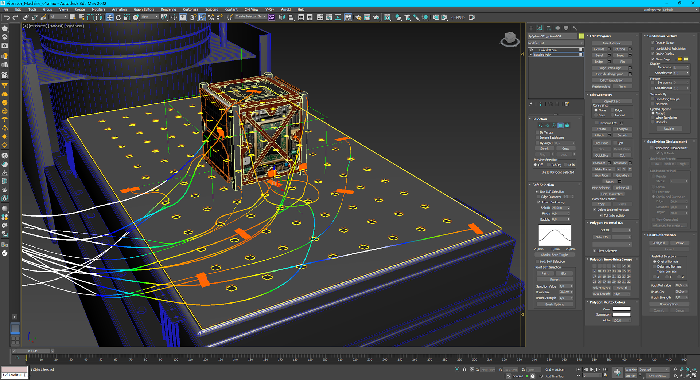Select the Edge constraint radio button

(x=613, y=110)
